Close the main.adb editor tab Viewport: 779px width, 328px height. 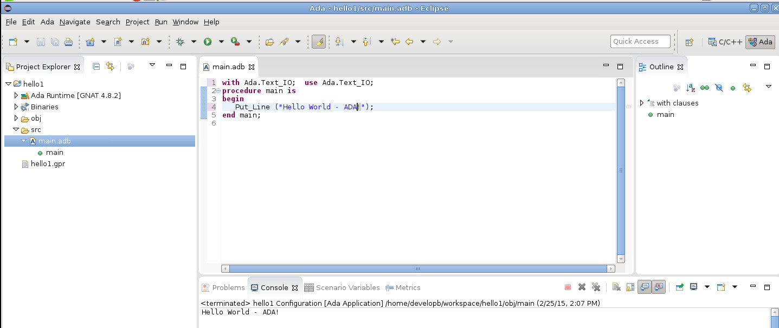pyautogui.click(x=252, y=67)
